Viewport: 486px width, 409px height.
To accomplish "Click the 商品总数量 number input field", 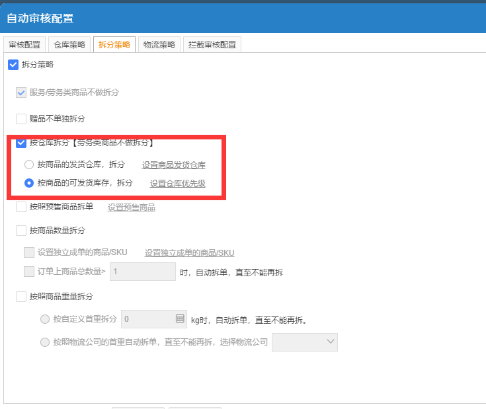I will coord(143,272).
